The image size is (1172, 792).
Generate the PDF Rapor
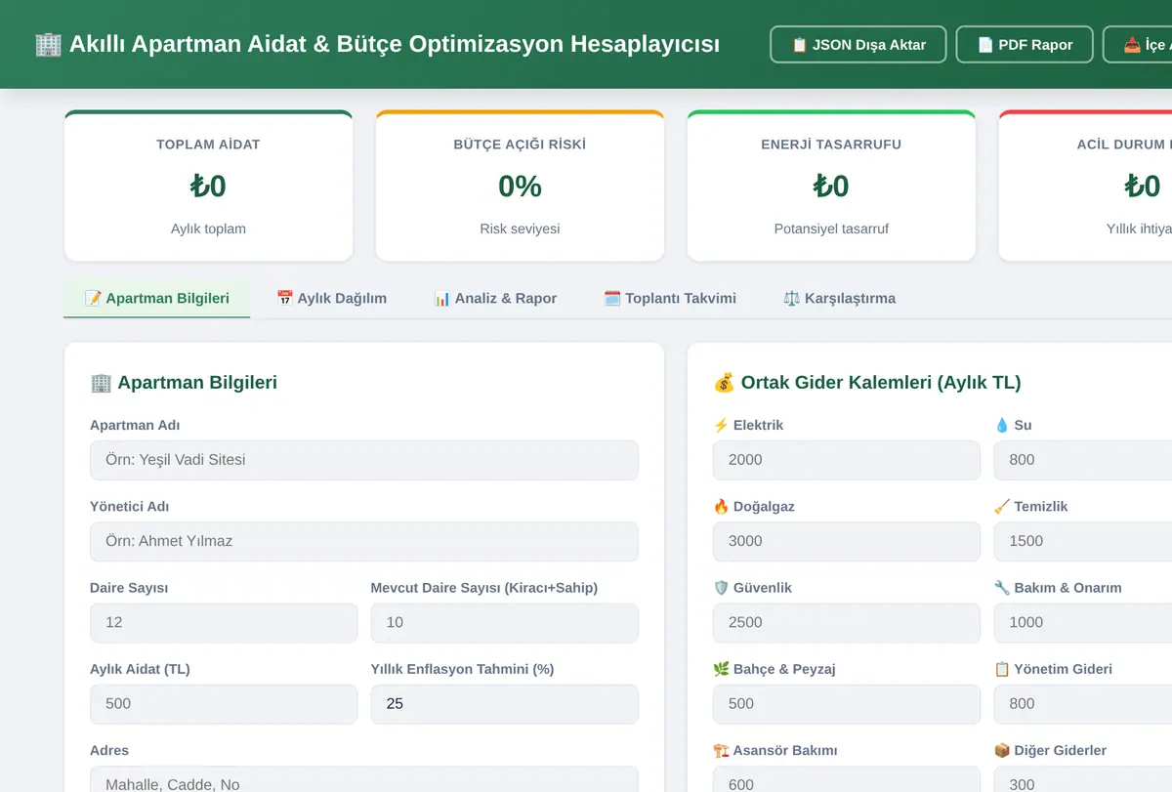click(x=1025, y=45)
